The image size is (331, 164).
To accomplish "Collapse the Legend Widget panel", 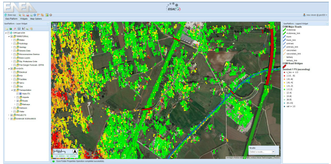I will point(327,23).
